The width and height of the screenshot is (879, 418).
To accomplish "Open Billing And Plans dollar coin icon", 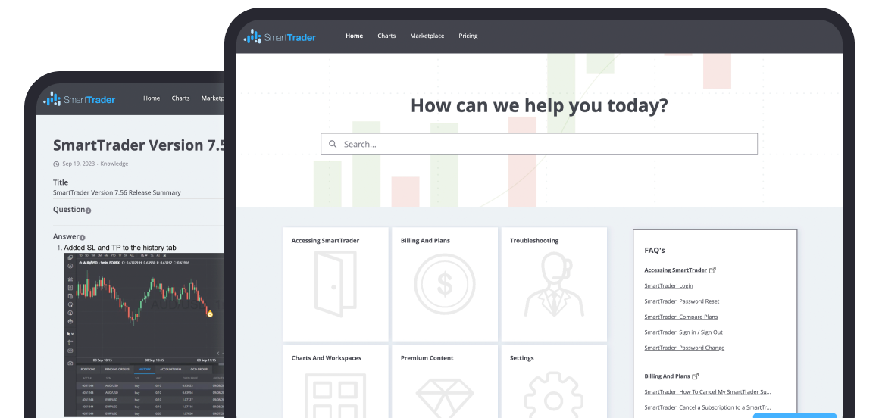I will click(x=445, y=284).
